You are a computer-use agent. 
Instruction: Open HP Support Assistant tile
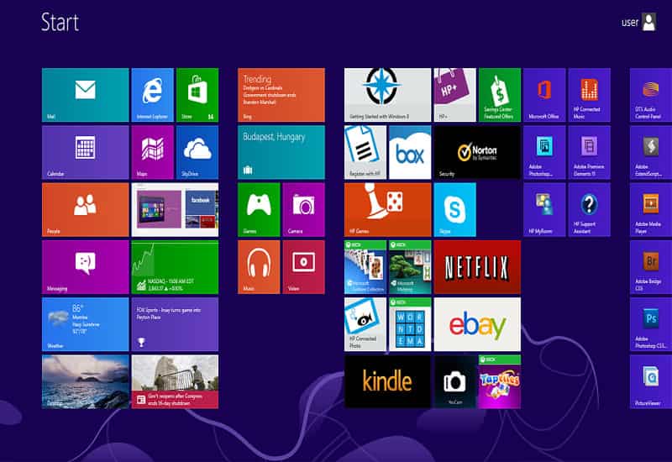click(590, 209)
